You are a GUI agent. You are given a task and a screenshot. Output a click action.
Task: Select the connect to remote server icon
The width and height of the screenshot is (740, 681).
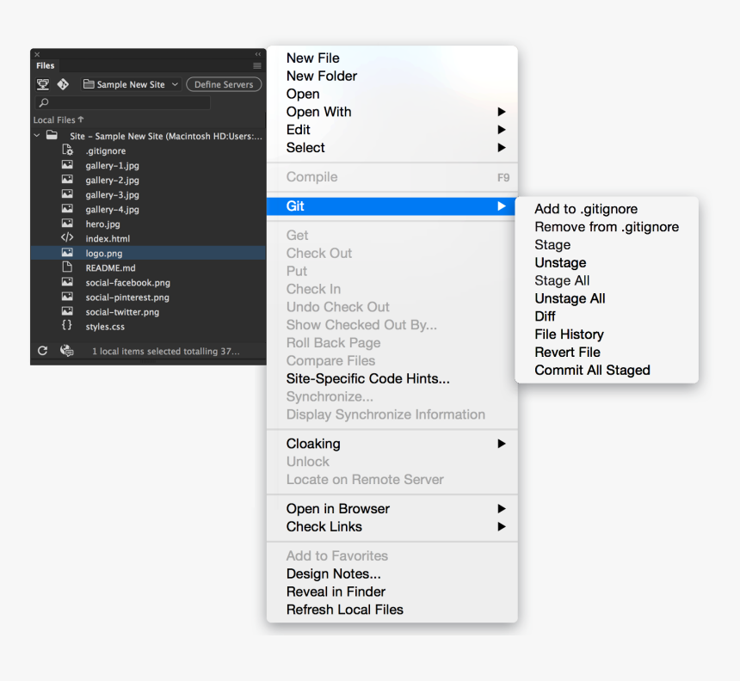43,84
